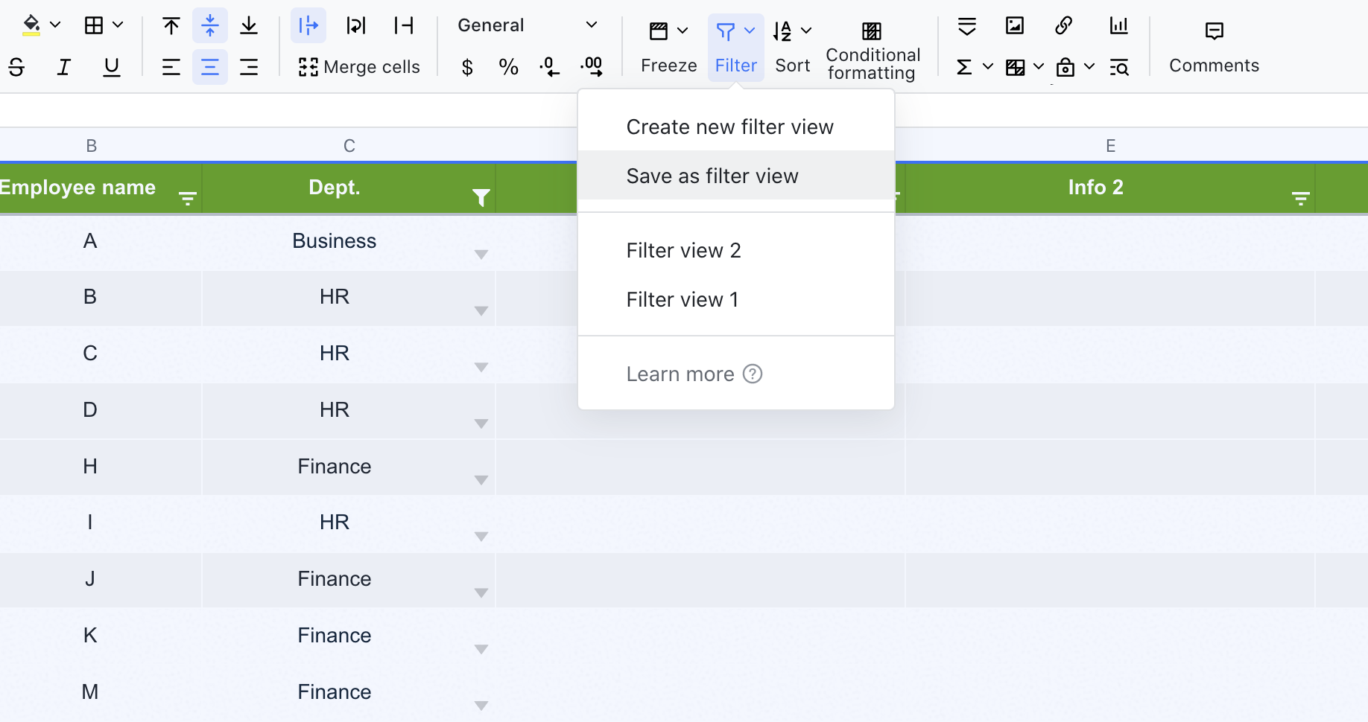Screen dimensions: 1368x722
Task: Toggle the Dept. column filter
Action: (x=481, y=197)
